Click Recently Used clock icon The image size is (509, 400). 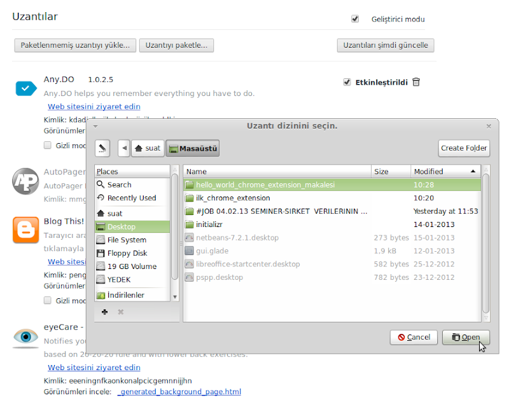point(101,198)
